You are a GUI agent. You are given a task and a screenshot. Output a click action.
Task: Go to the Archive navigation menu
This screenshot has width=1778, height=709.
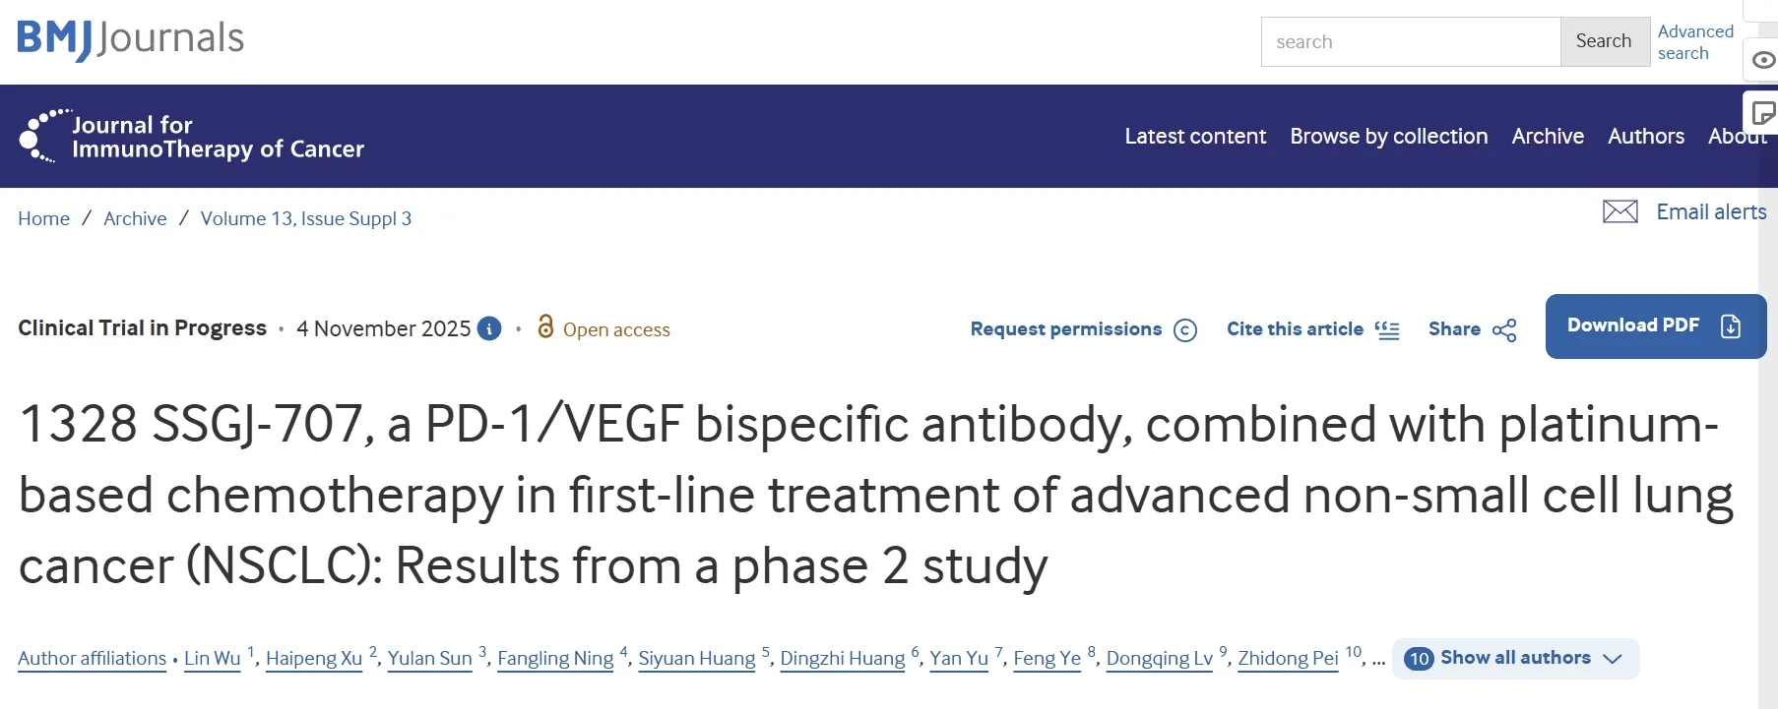click(x=1548, y=137)
